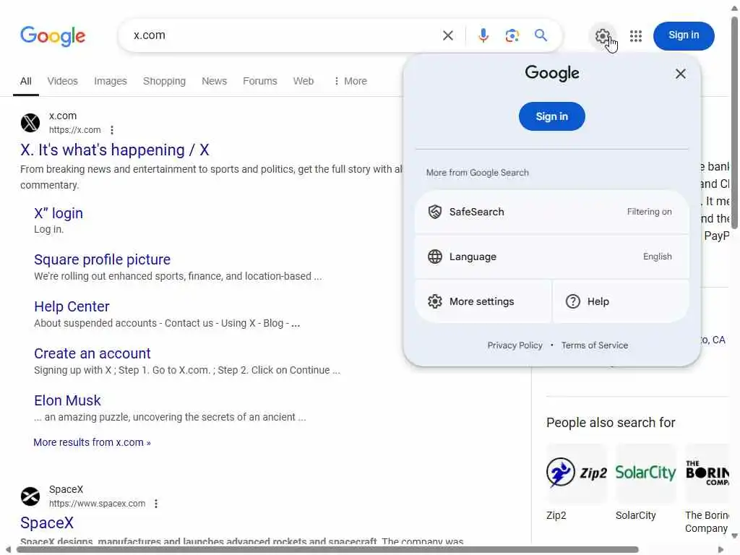Screen dimensions: 740x555
Task: Open the Create an account sitelink
Action: click(92, 353)
